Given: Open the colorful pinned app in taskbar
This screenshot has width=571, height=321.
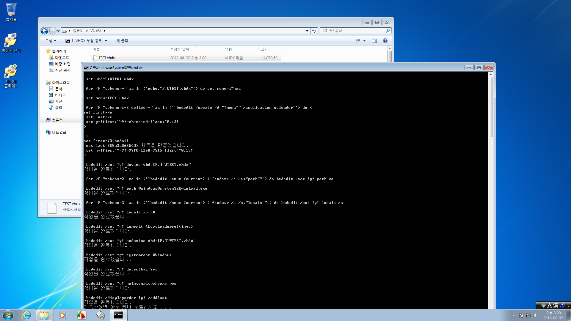Looking at the screenshot, I should coord(81,315).
